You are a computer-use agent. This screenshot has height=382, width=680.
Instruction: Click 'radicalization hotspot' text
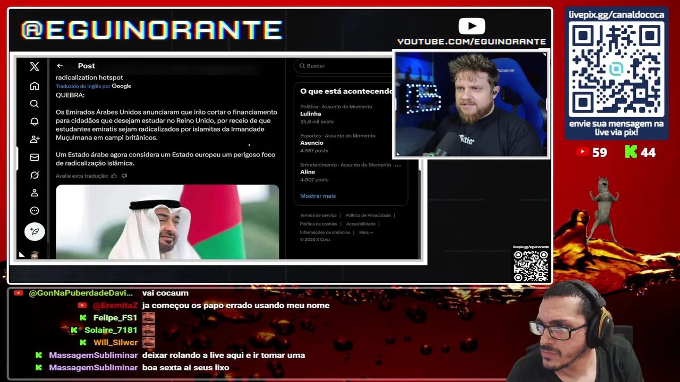[89, 77]
